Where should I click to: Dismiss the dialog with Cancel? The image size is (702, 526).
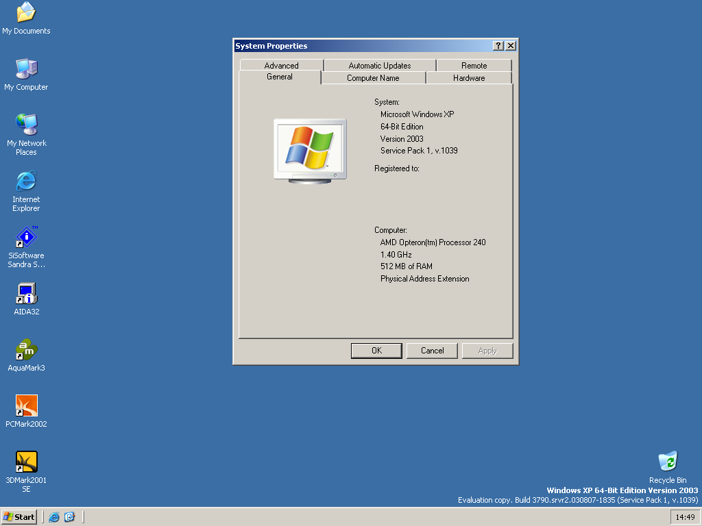coord(432,350)
